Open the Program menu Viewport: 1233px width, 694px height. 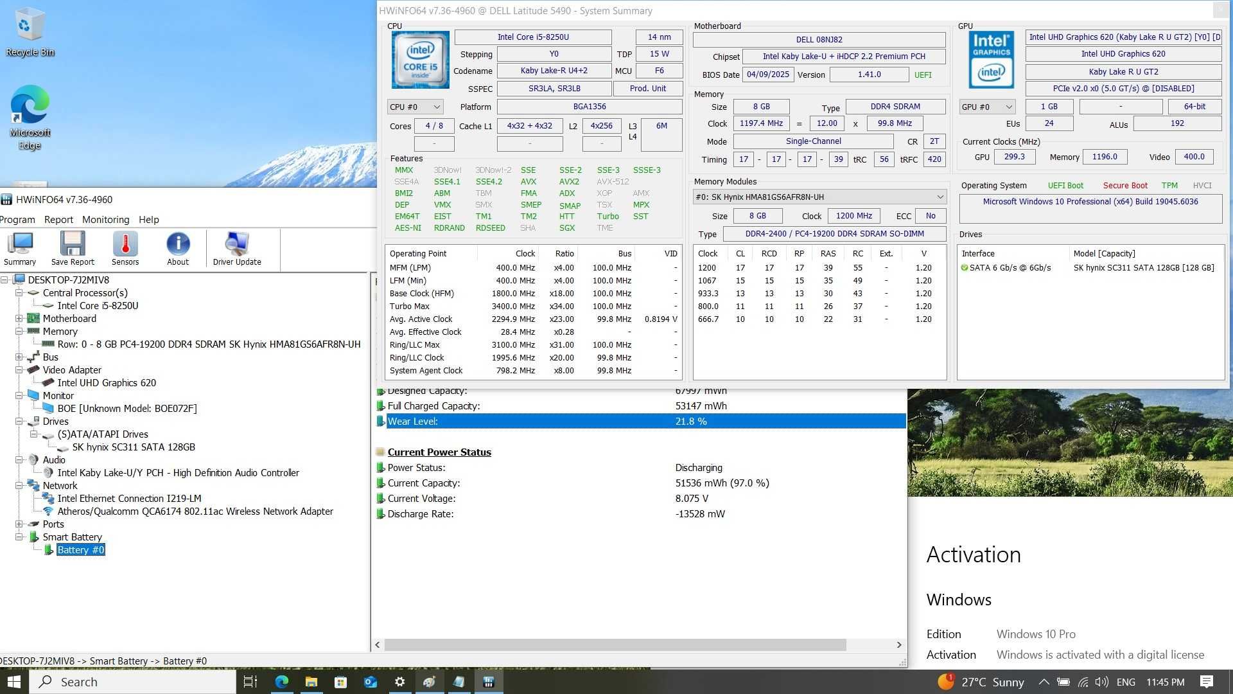pos(17,220)
